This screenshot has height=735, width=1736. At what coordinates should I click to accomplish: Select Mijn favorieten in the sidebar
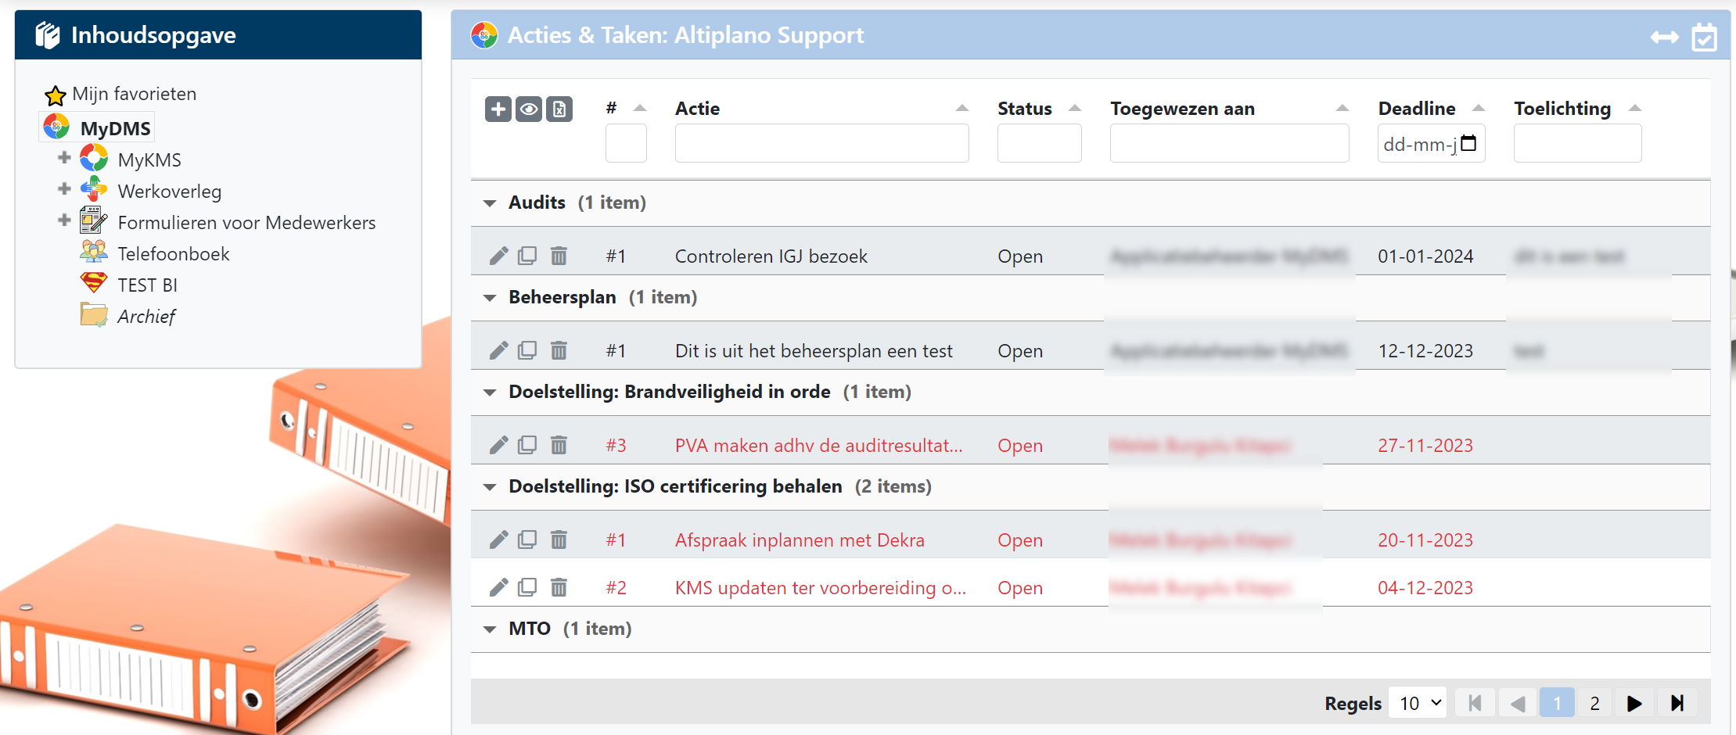click(x=134, y=94)
